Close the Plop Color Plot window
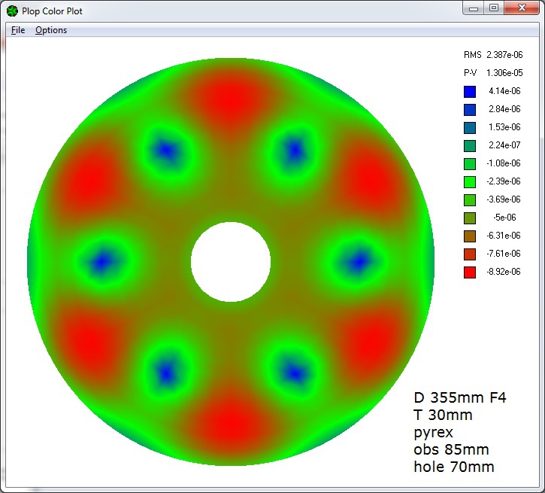 coord(522,8)
